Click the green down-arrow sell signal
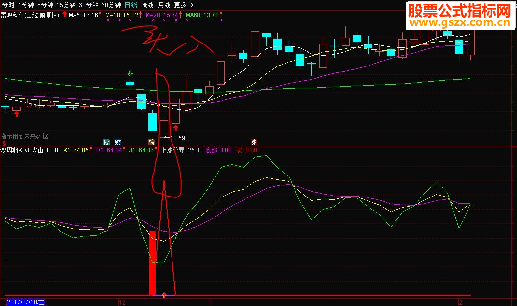This screenshot has width=517, height=306. point(130,73)
